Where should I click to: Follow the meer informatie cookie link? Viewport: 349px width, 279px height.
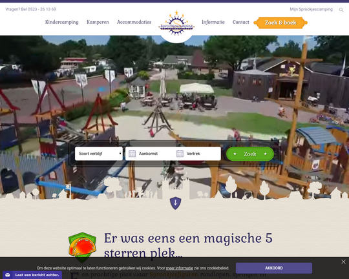180,268
